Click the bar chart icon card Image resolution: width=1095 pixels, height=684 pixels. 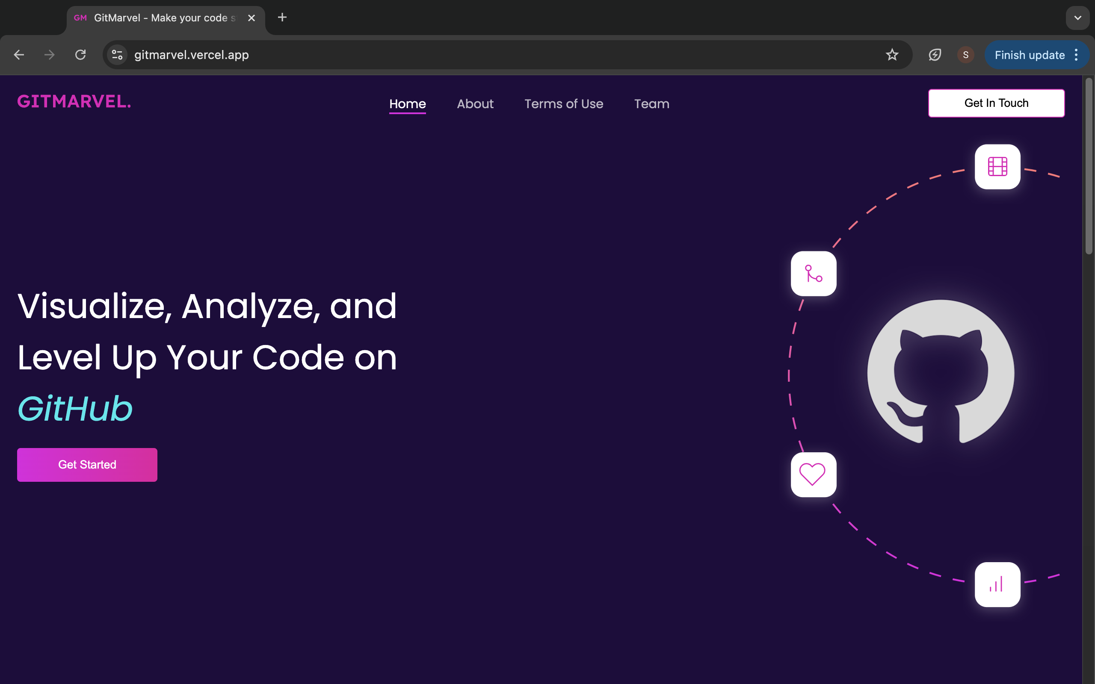997,584
